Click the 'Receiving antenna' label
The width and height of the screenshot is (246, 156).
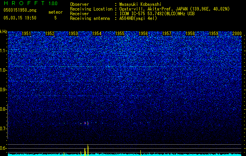[x=90, y=18]
